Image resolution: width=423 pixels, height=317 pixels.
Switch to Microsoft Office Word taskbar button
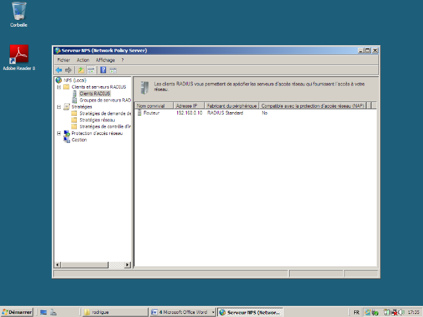pos(182,312)
